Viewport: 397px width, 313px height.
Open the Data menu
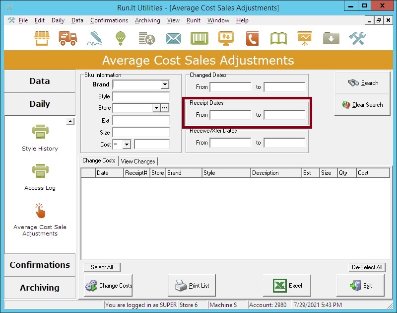tap(77, 20)
